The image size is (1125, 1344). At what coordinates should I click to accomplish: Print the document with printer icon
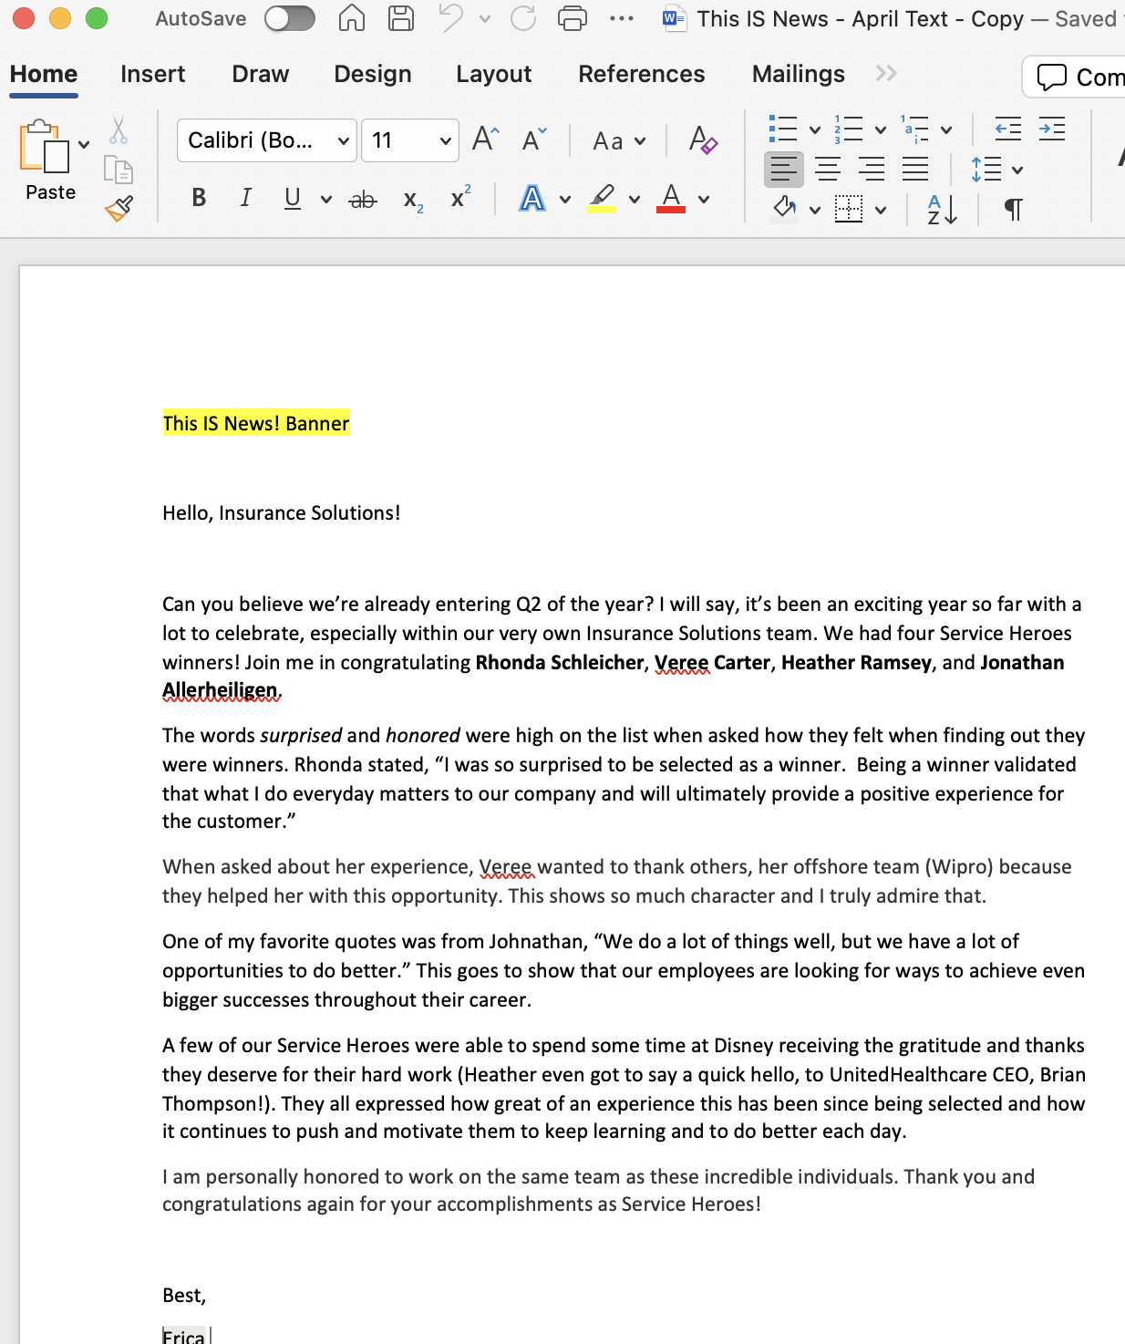click(573, 18)
